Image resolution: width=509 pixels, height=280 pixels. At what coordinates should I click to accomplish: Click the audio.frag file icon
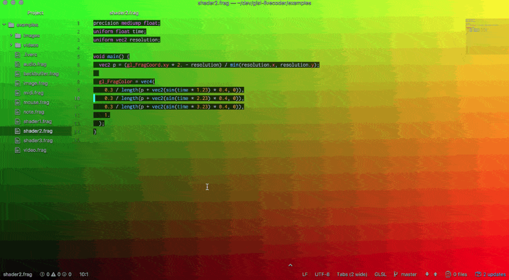(17, 64)
